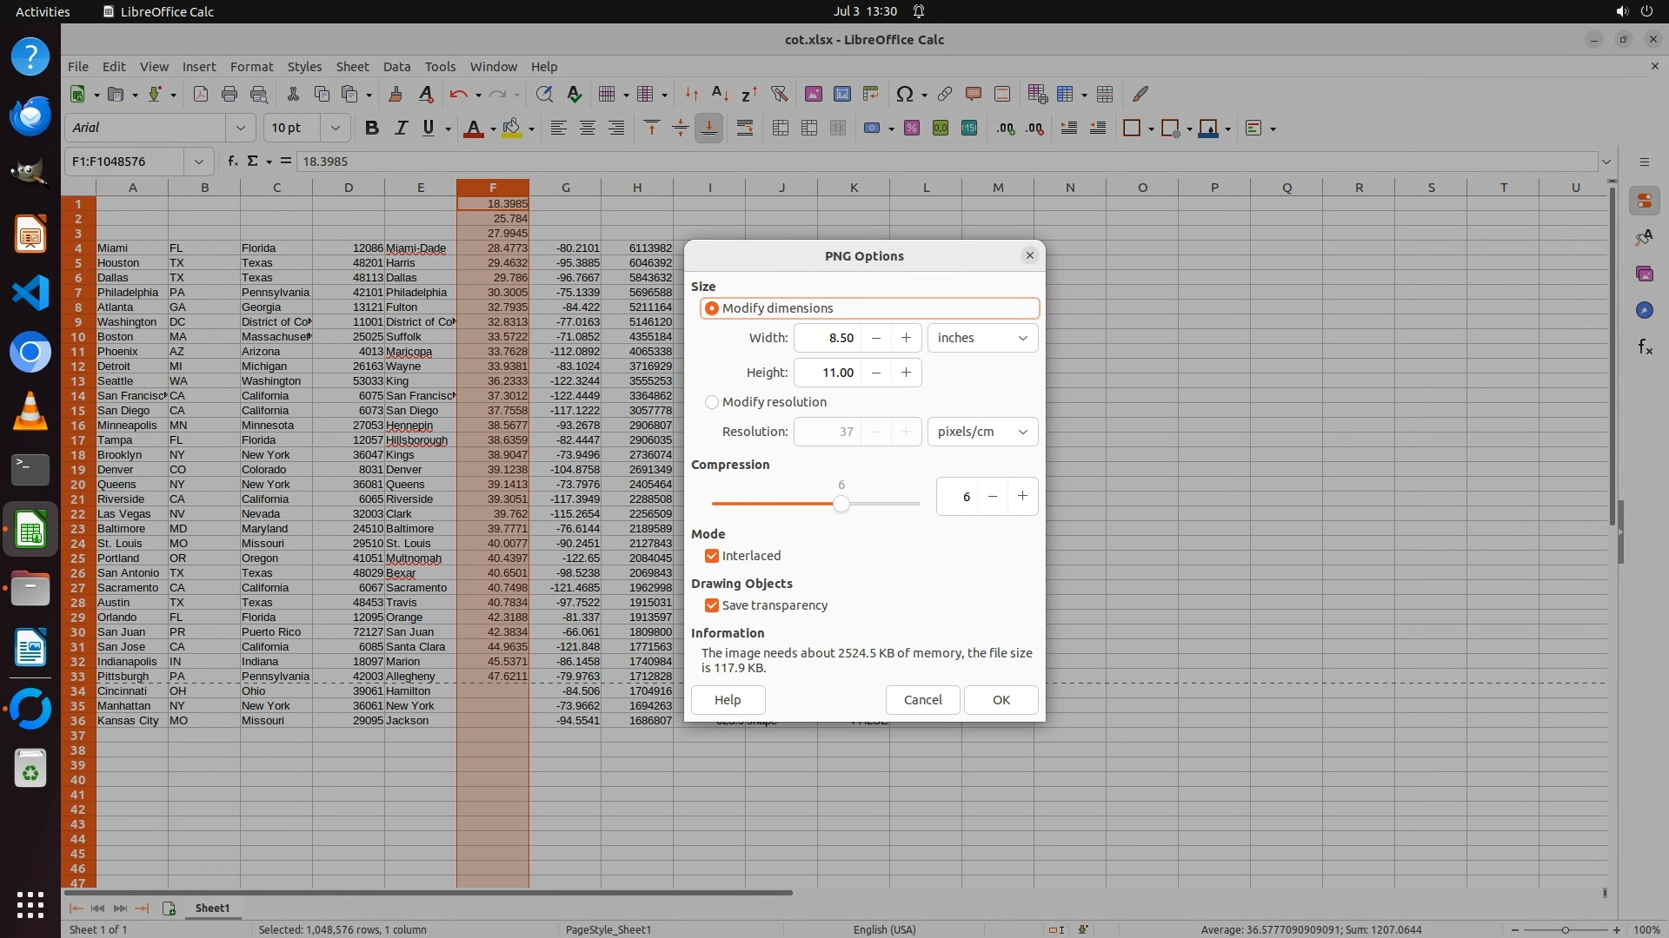Viewport: 1669px width, 938px height.
Task: Click the Compression level slider handle
Action: click(x=841, y=504)
